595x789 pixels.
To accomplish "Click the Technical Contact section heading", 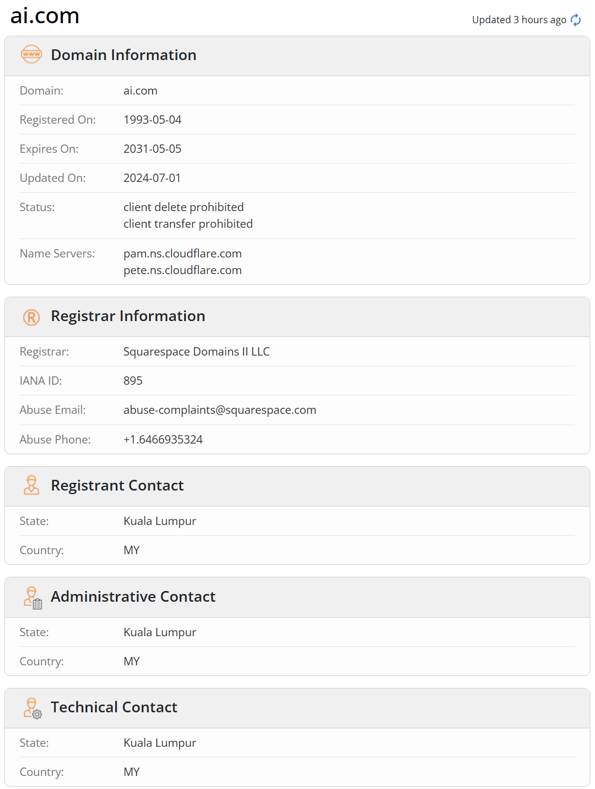I will [x=114, y=708].
